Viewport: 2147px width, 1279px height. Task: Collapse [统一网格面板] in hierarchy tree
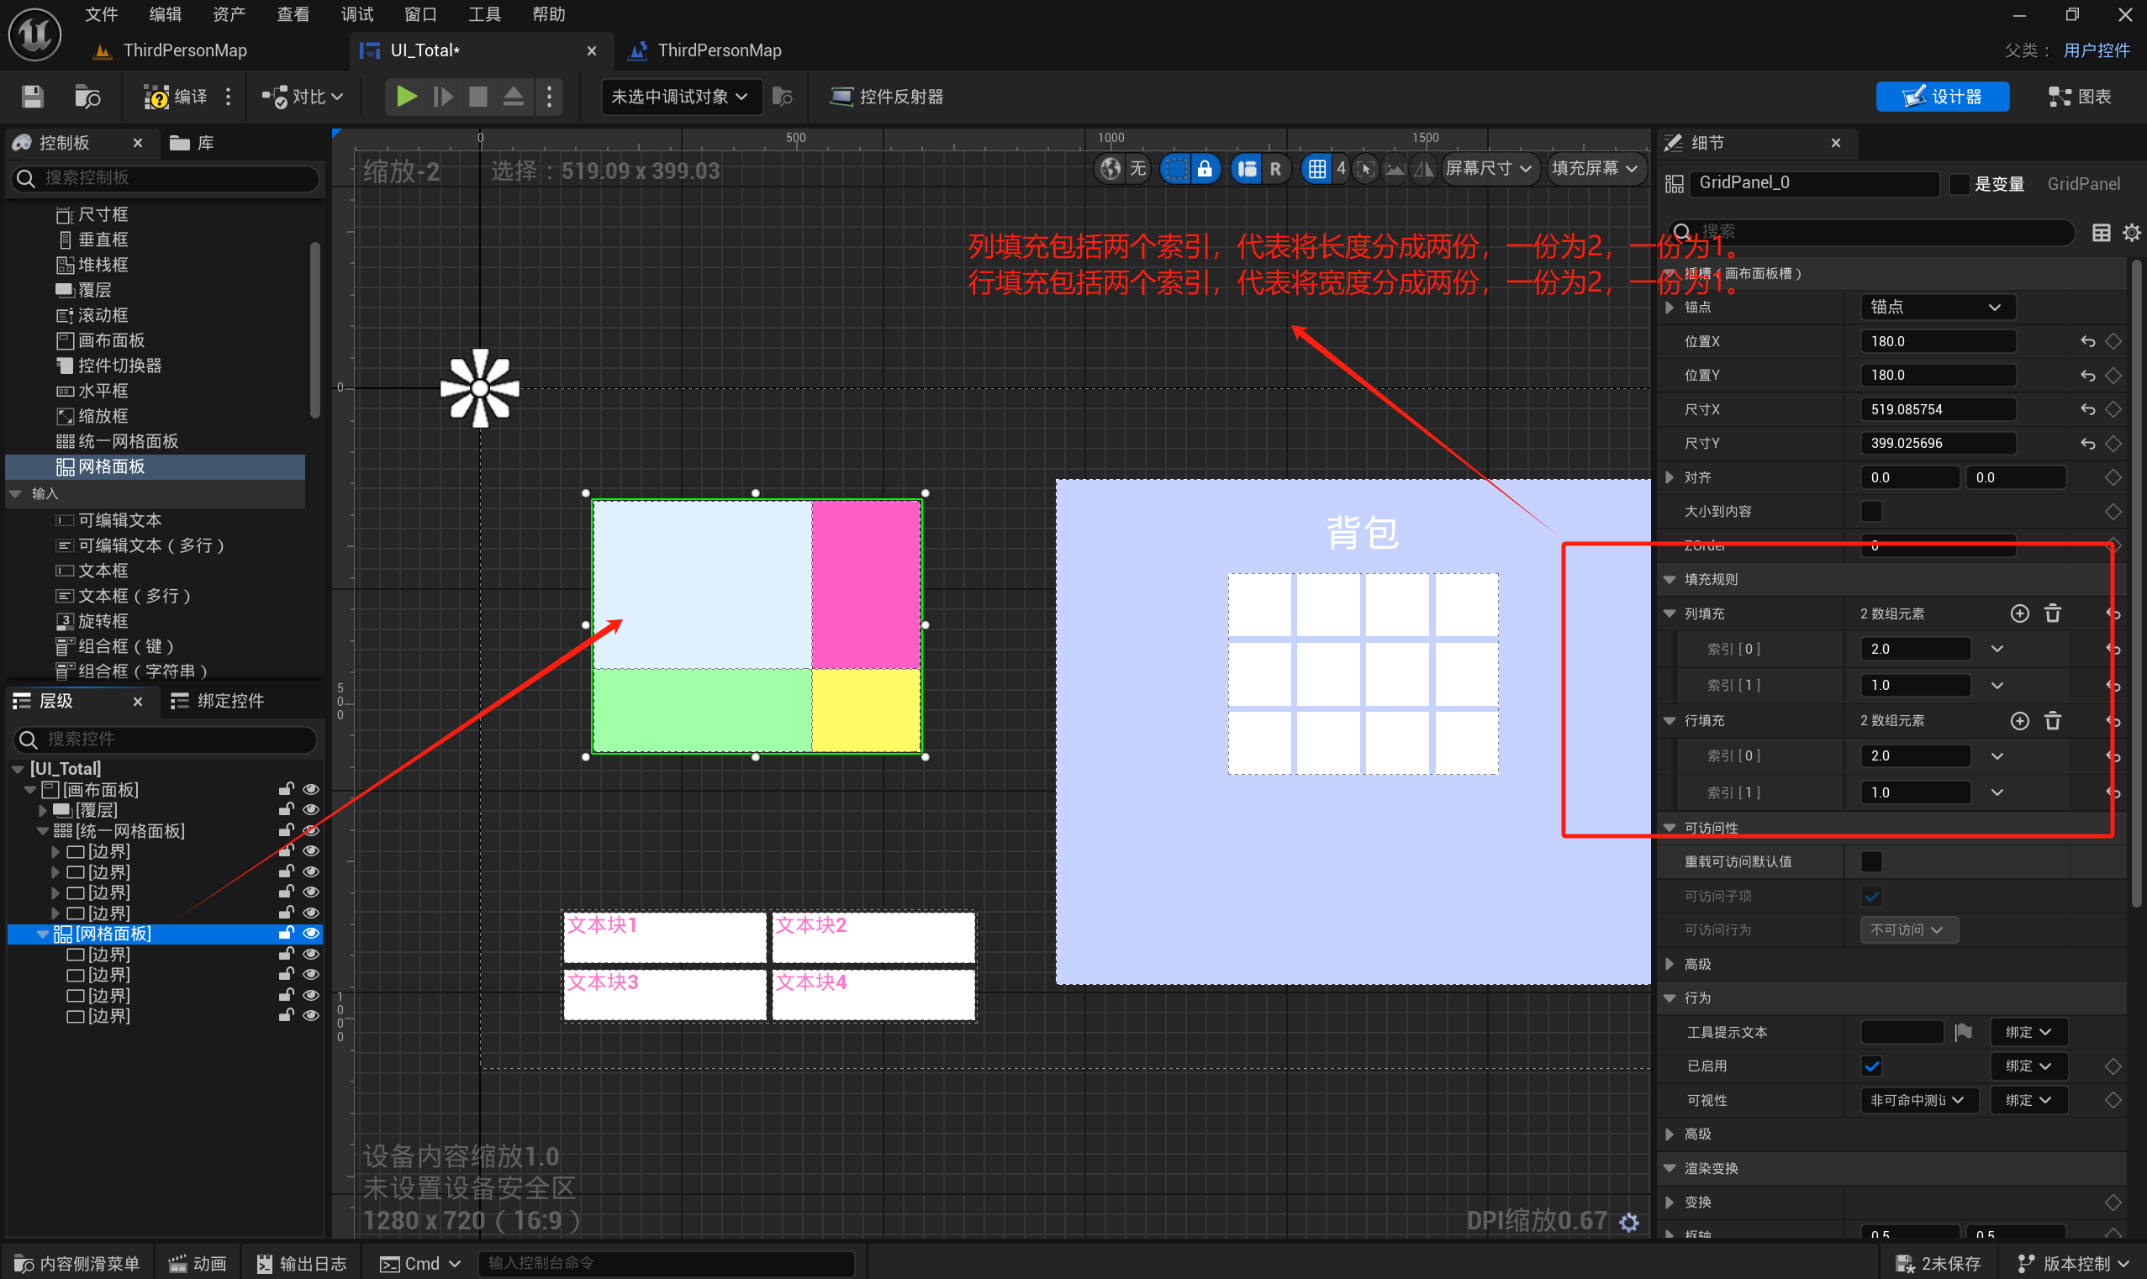[x=42, y=831]
